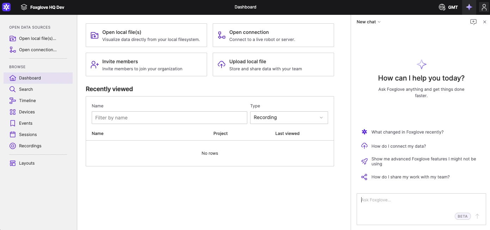The height and width of the screenshot is (230, 490).
Task: Click the BETA badge
Action: coord(462,216)
